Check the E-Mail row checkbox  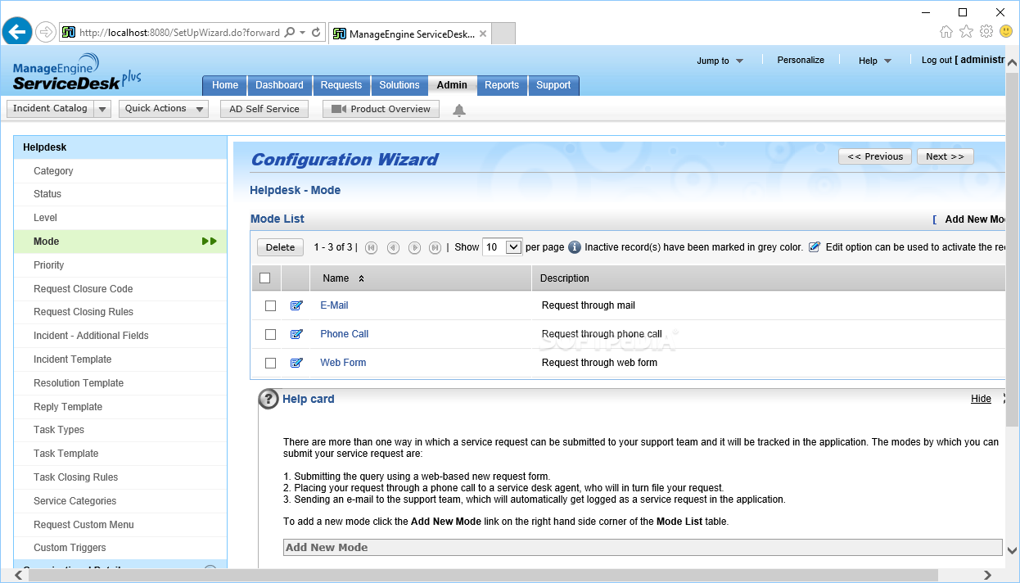(x=270, y=305)
